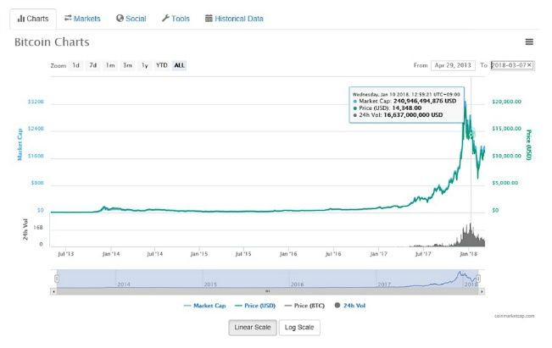Select Linear Scale
Screen dimensions: 552x348
coord(253,328)
